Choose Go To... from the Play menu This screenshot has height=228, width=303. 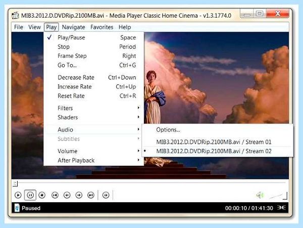pos(94,65)
